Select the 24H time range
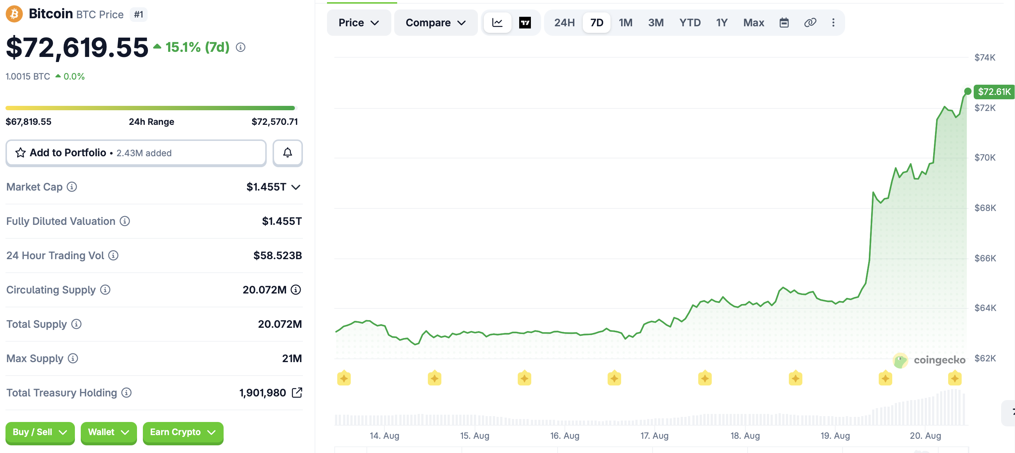The height and width of the screenshot is (453, 1015). tap(564, 23)
